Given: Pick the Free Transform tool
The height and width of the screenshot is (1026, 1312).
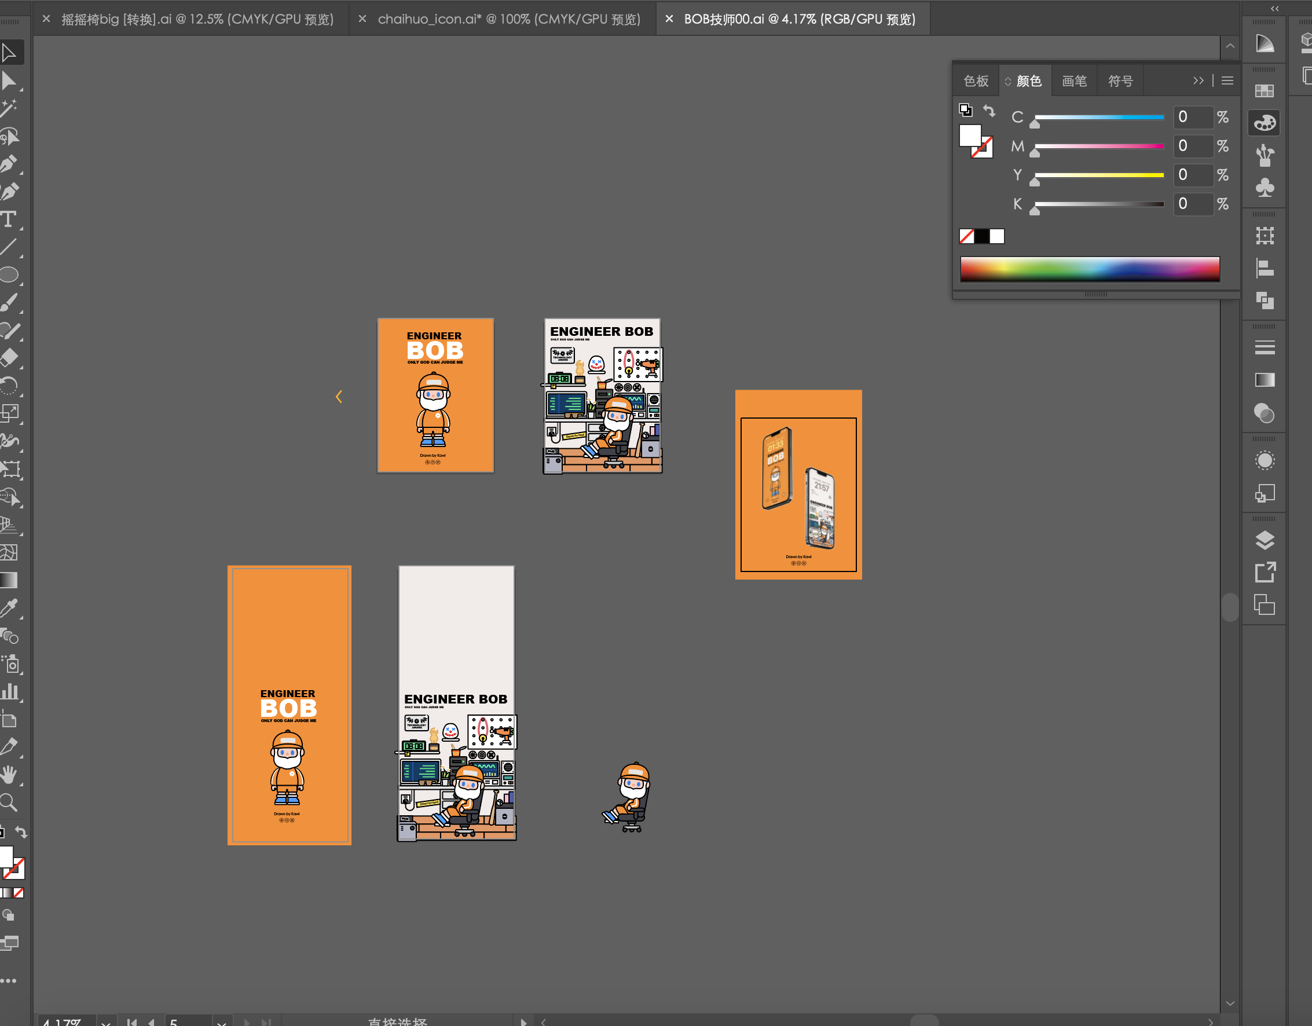Looking at the screenshot, I should 9,468.
